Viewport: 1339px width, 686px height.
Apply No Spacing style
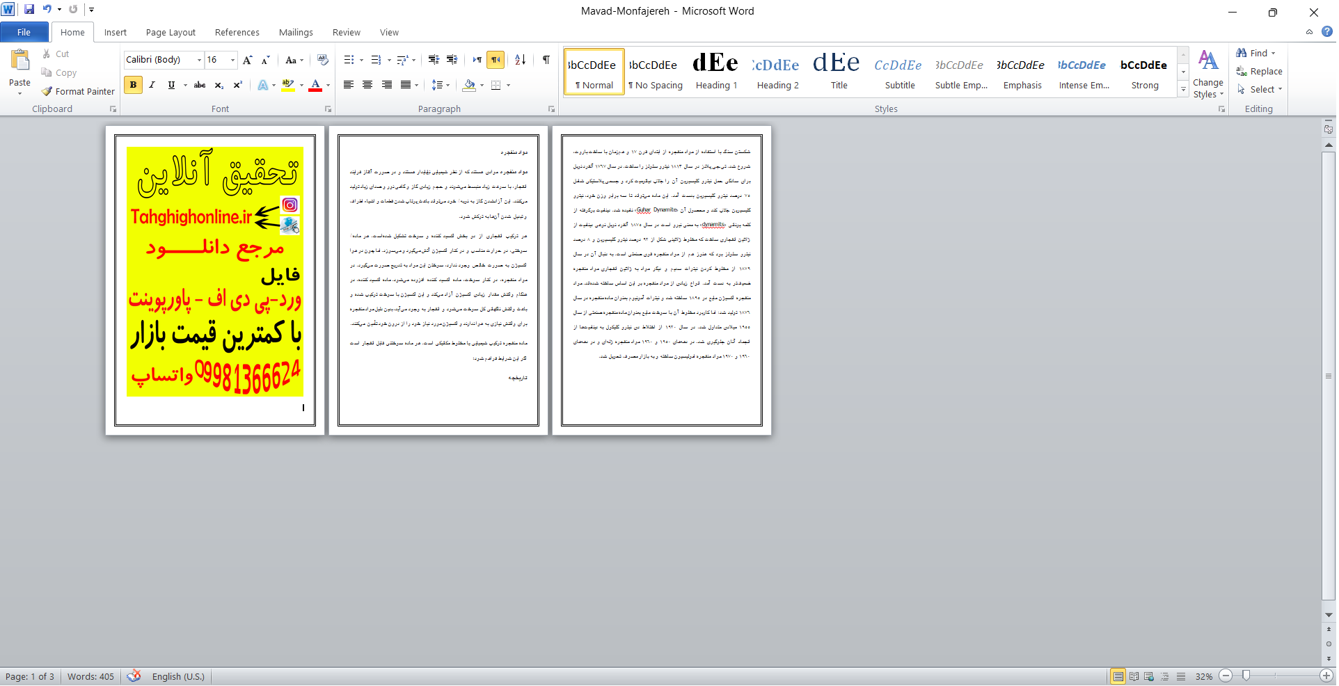point(655,72)
